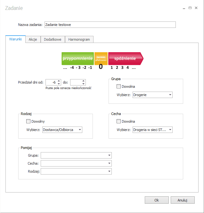The height and width of the screenshot is (213, 204).
Task: Open the Harmonogram tab
Action: pyautogui.click(x=79, y=39)
